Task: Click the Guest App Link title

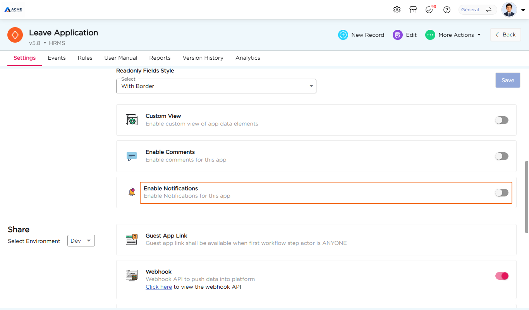Action: point(167,236)
